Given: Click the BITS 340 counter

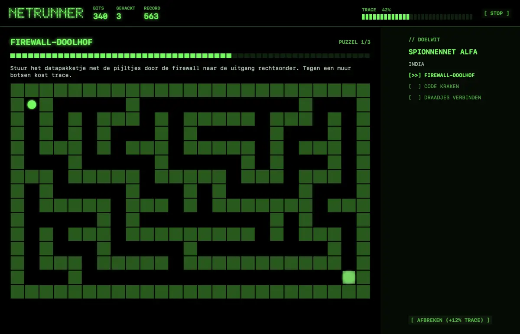Looking at the screenshot, I should click(100, 13).
